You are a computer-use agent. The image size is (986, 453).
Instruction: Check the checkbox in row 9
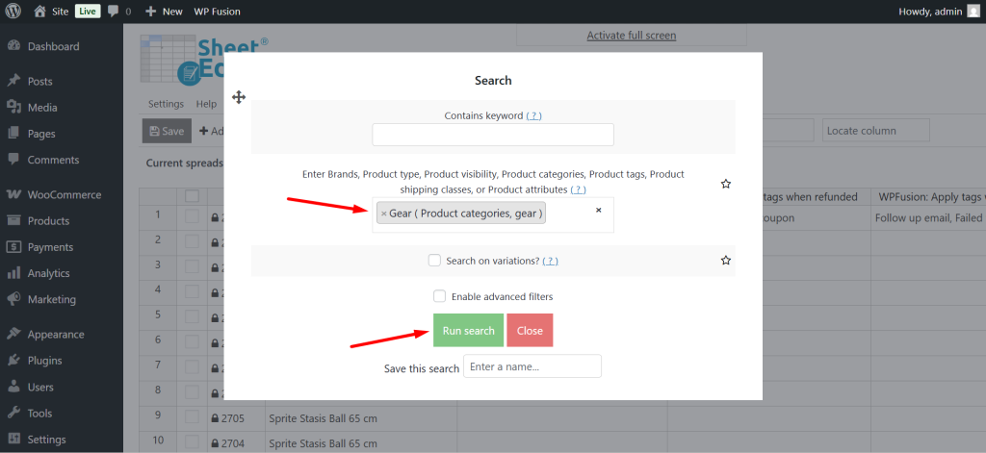(192, 417)
